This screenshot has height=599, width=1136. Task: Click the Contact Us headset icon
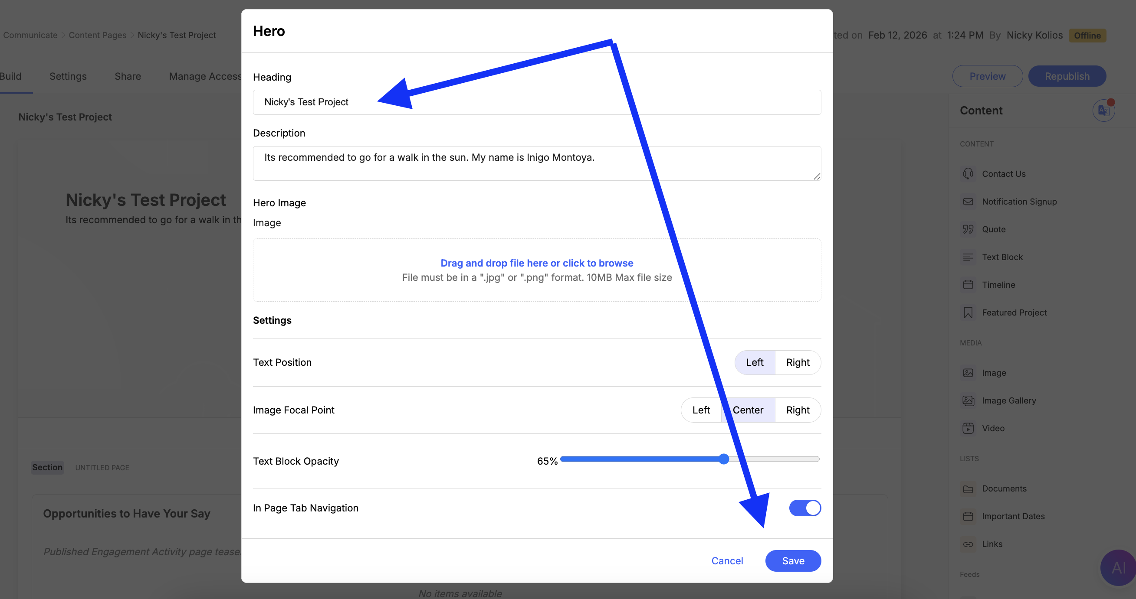(968, 174)
